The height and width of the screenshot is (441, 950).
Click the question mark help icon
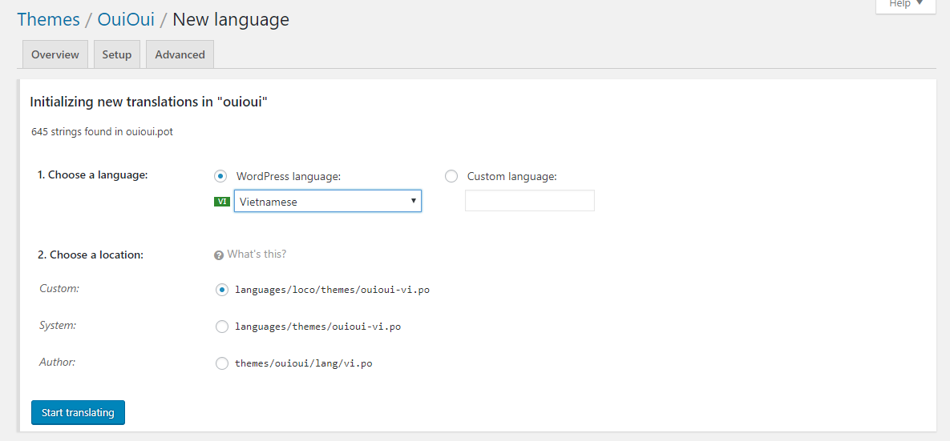pyautogui.click(x=220, y=255)
